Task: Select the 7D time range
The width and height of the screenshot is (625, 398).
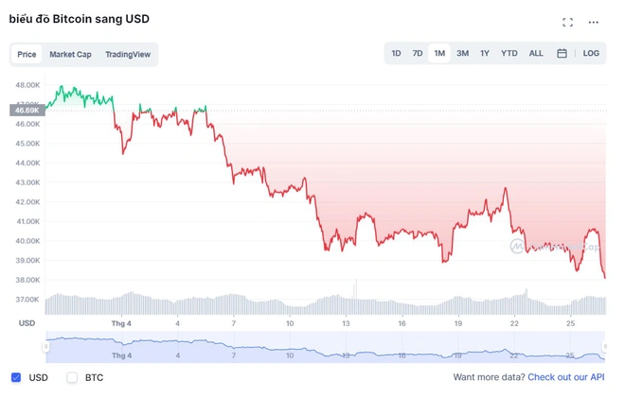Action: click(418, 54)
